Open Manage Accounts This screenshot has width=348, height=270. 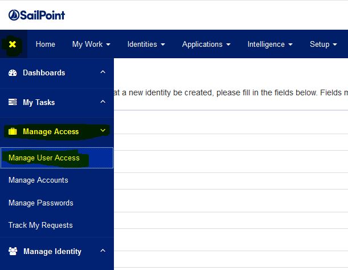[x=38, y=180]
